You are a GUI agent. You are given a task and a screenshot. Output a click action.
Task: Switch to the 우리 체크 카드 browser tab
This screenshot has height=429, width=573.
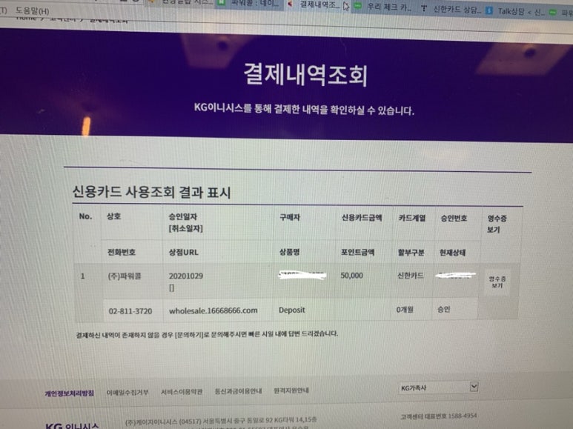(384, 7)
